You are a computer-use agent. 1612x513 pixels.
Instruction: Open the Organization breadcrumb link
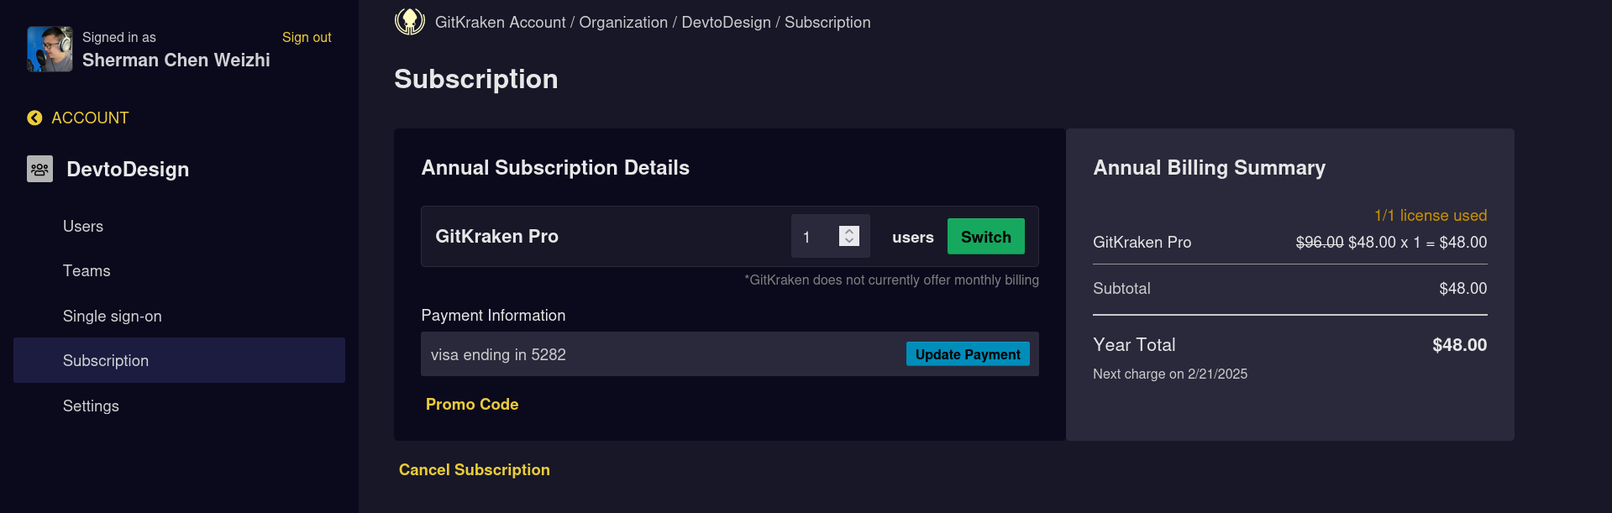[622, 23]
